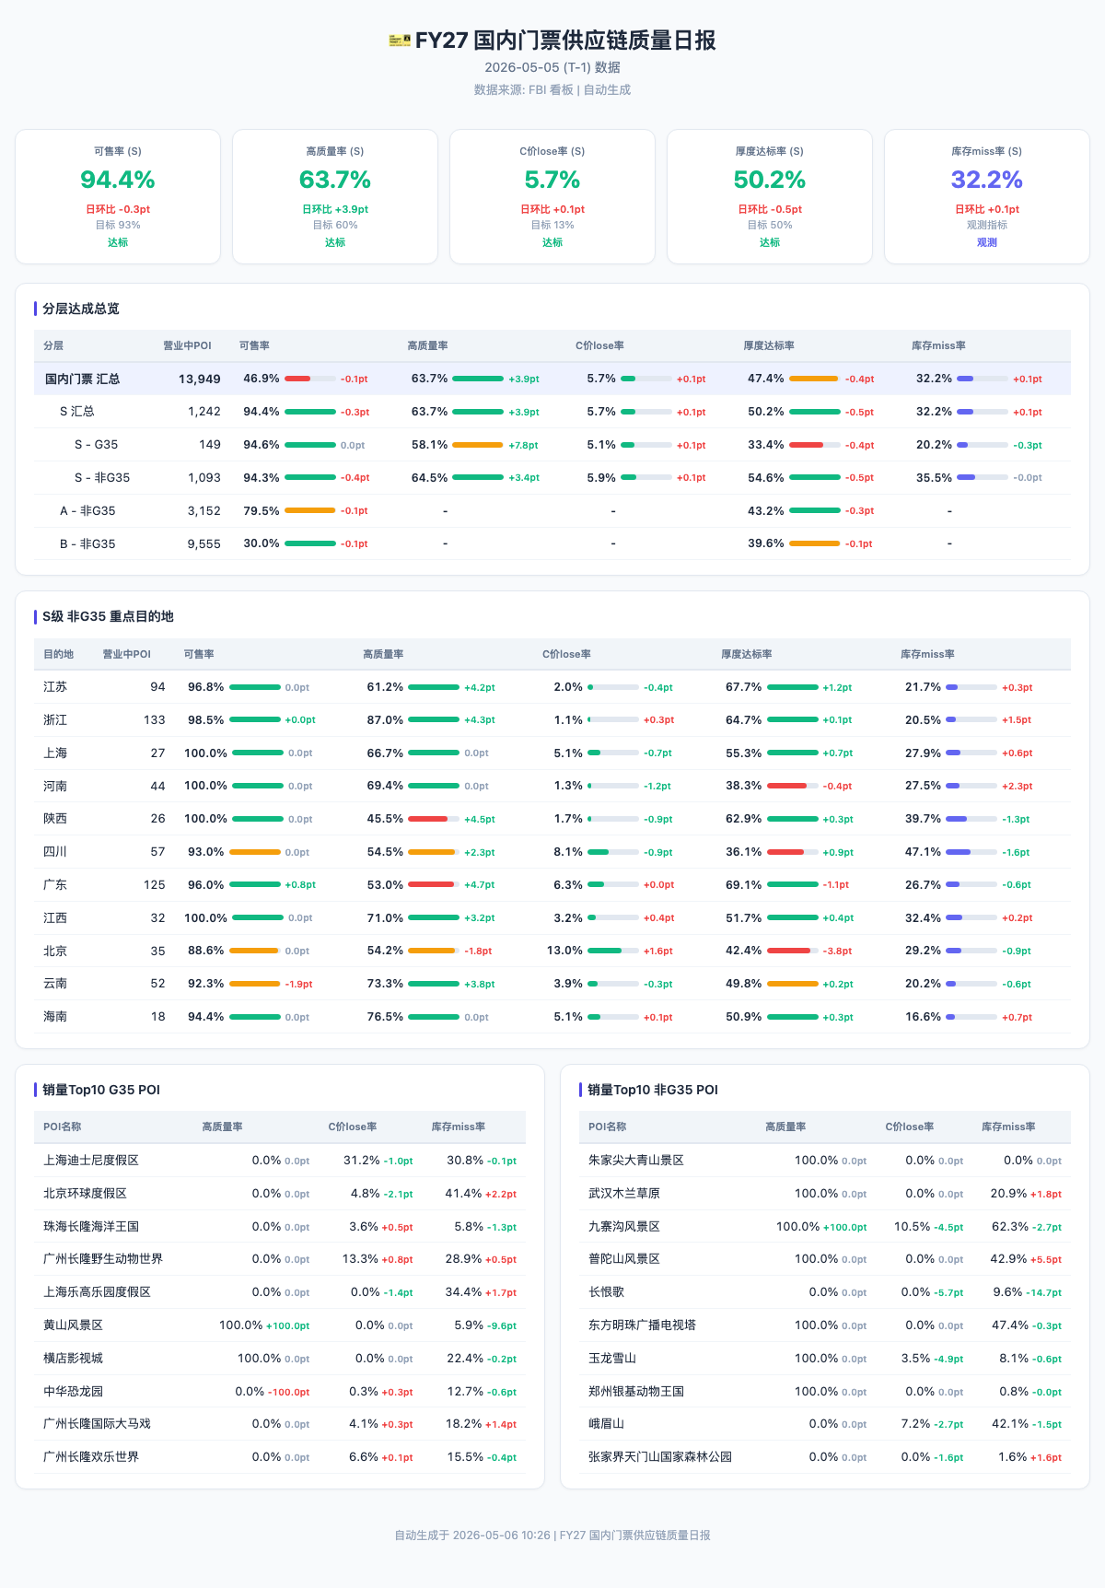Click 目标 13% in the C价lose率 card
Image resolution: width=1105 pixels, height=1588 pixels.
click(552, 225)
